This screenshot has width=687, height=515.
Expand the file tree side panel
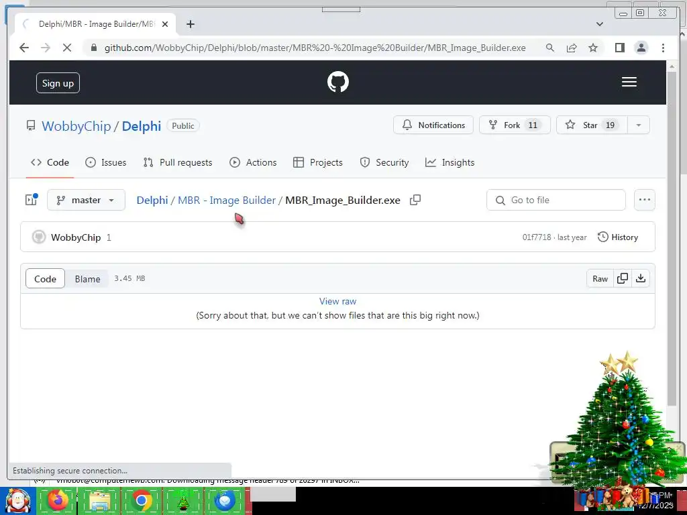(31, 200)
